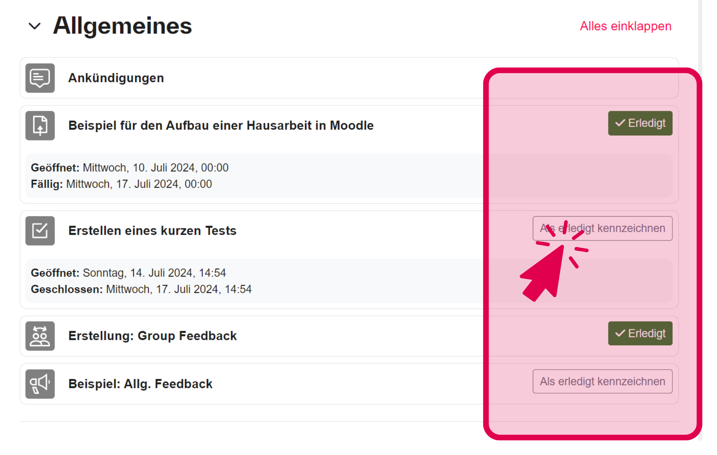Click the quiz icon for kurzen Tests
The image size is (717, 455).
point(40,231)
